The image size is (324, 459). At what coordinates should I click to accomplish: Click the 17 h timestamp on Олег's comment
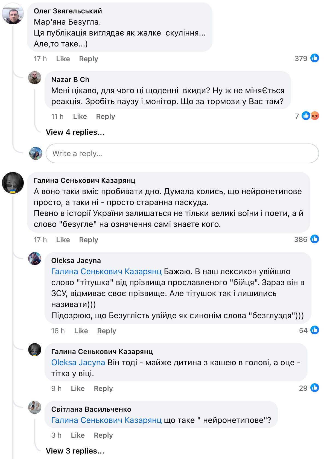coord(40,59)
